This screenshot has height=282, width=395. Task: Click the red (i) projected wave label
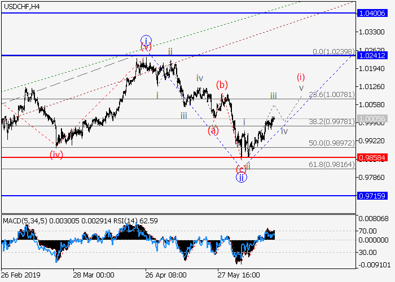click(301, 77)
